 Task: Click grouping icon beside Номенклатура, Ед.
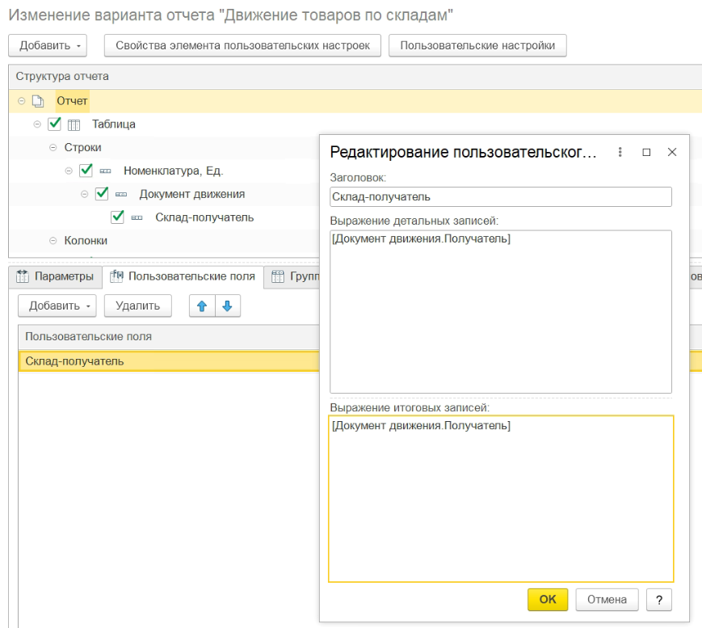[x=105, y=171]
